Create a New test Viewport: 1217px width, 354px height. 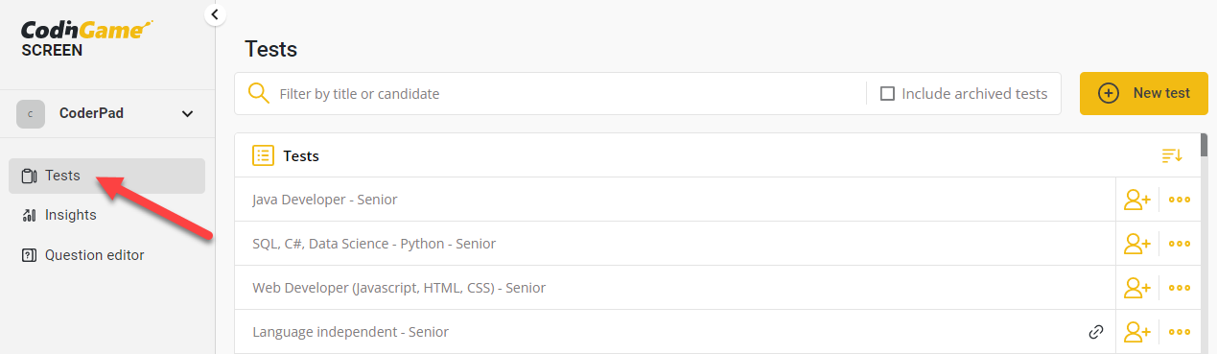[x=1143, y=93]
